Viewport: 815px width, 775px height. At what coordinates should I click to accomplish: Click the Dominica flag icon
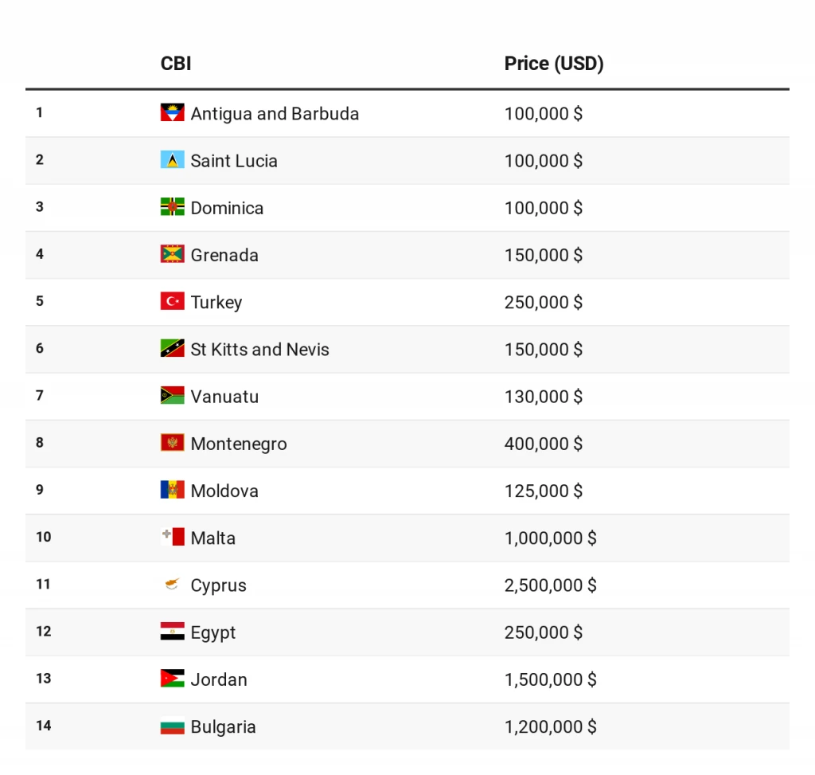(172, 207)
